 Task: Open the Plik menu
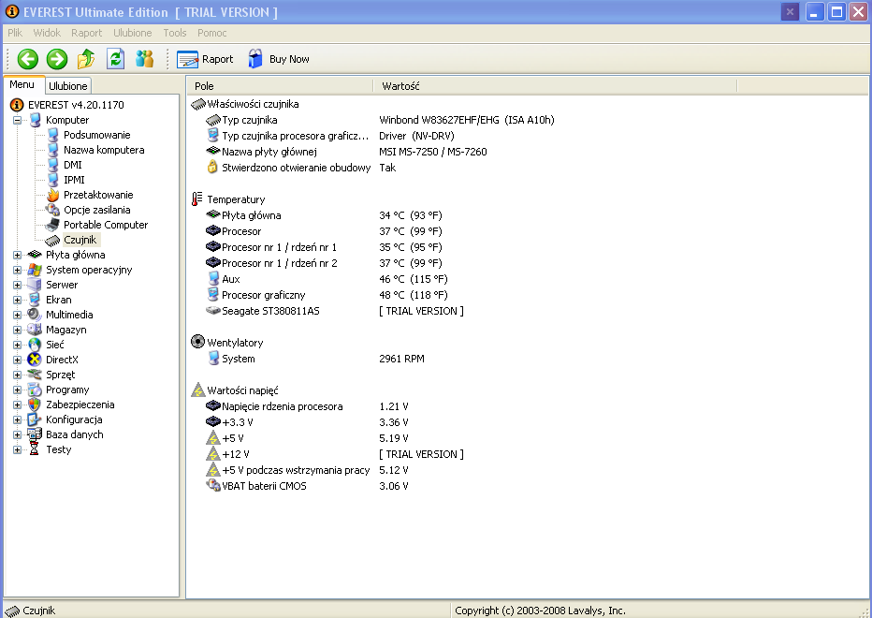point(15,33)
